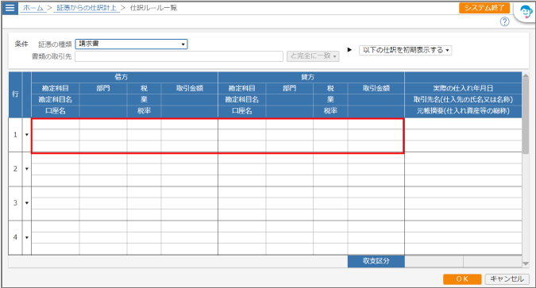536x288 pixels.
Task: Click the OK button
Action: pyautogui.click(x=462, y=278)
